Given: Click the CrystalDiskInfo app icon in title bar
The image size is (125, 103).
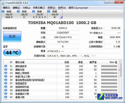Looking at the screenshot, I should (x=3, y=3).
